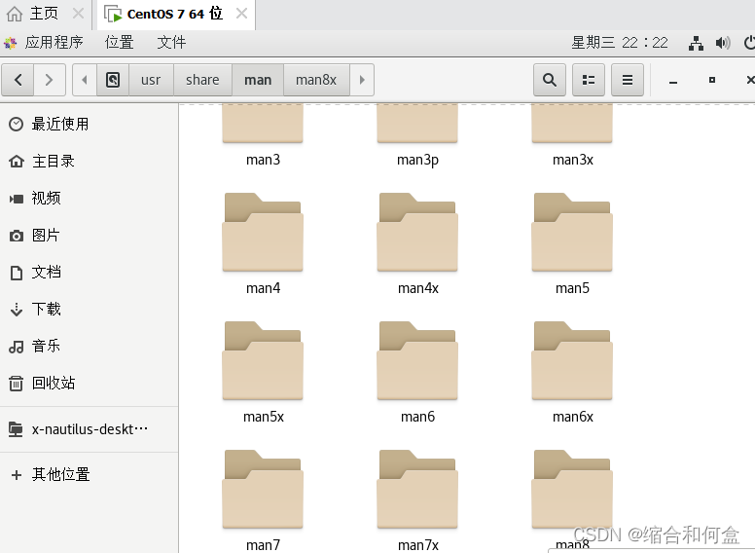Select the man8 folder icon

[572, 490]
